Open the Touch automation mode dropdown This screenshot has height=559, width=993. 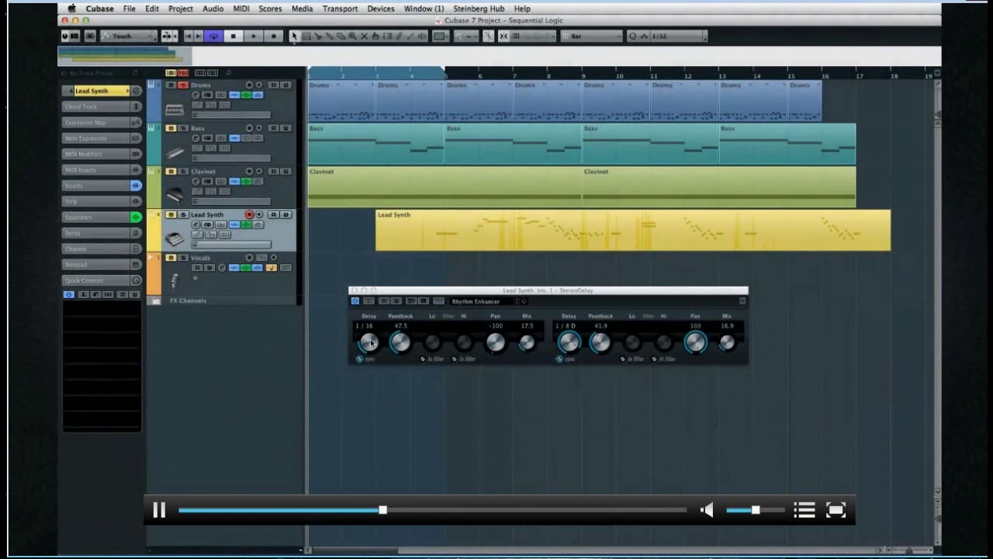coord(128,36)
